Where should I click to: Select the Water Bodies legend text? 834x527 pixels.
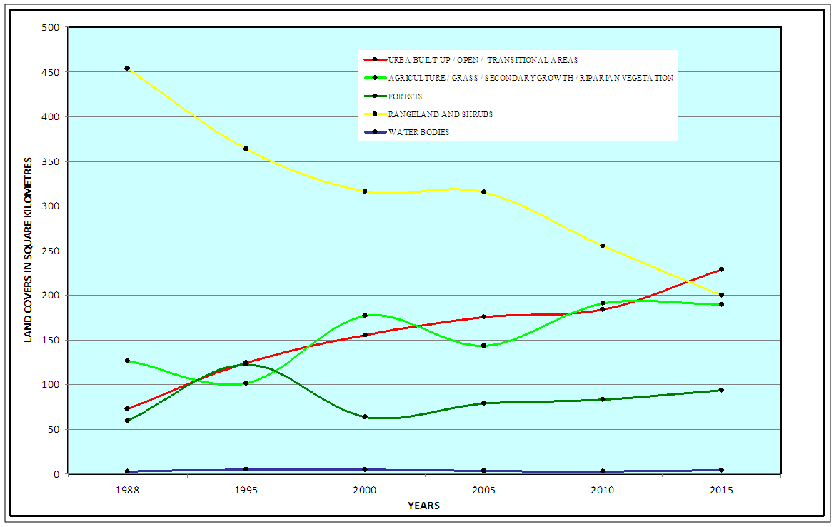click(419, 132)
